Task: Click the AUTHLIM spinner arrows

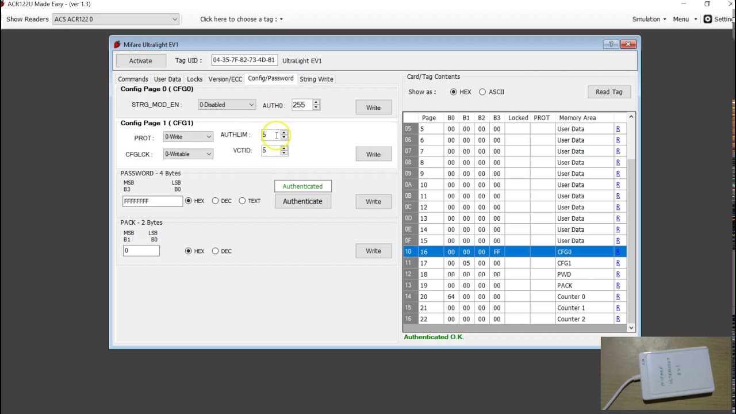Action: pos(284,135)
